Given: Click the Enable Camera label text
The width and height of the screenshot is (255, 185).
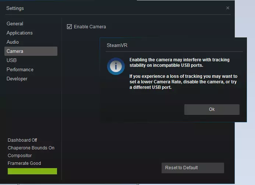Looking at the screenshot, I should click(90, 27).
